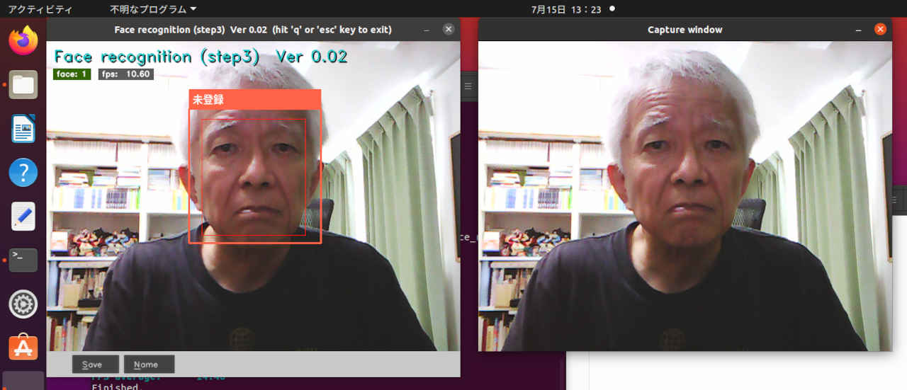Switch to the Terminal in dock
The image size is (907, 390).
(x=23, y=260)
